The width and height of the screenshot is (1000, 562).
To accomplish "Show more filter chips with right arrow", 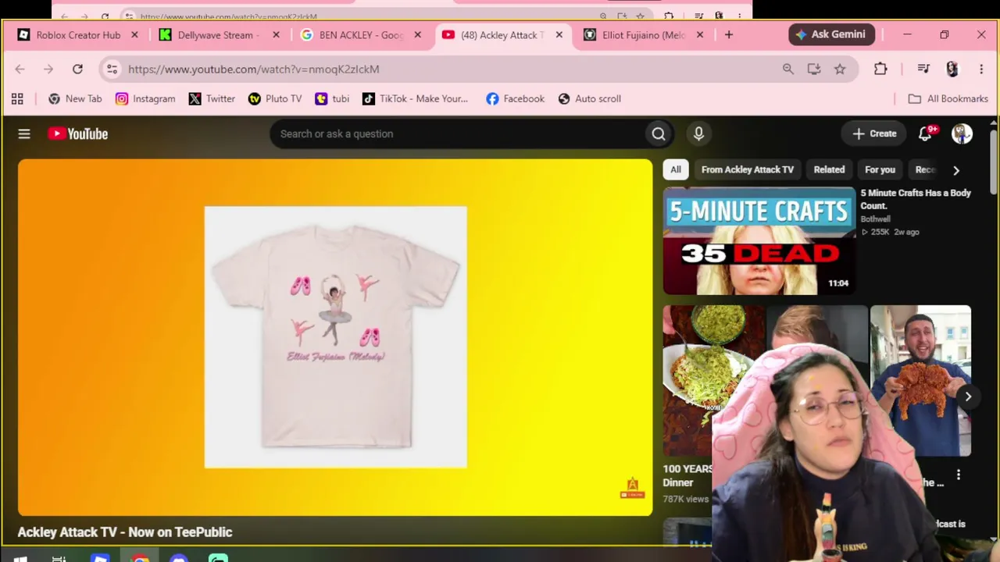I will coord(956,170).
